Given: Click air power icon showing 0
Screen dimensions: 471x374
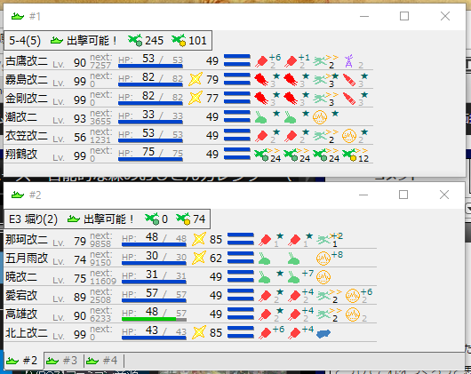Looking at the screenshot, I should coord(152,219).
